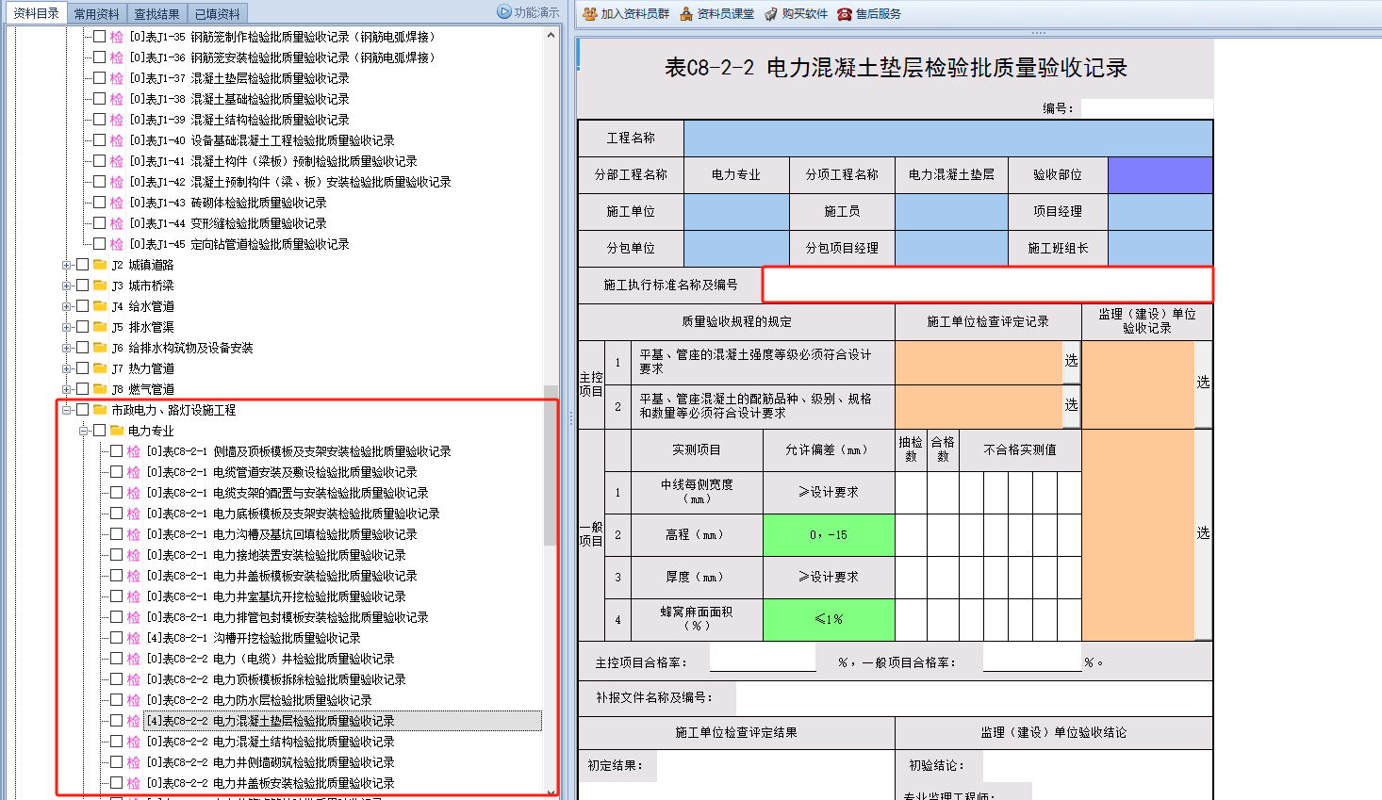1382x800 pixels.
Task: Expand the J2 城镇道路 node
Action: (67, 265)
